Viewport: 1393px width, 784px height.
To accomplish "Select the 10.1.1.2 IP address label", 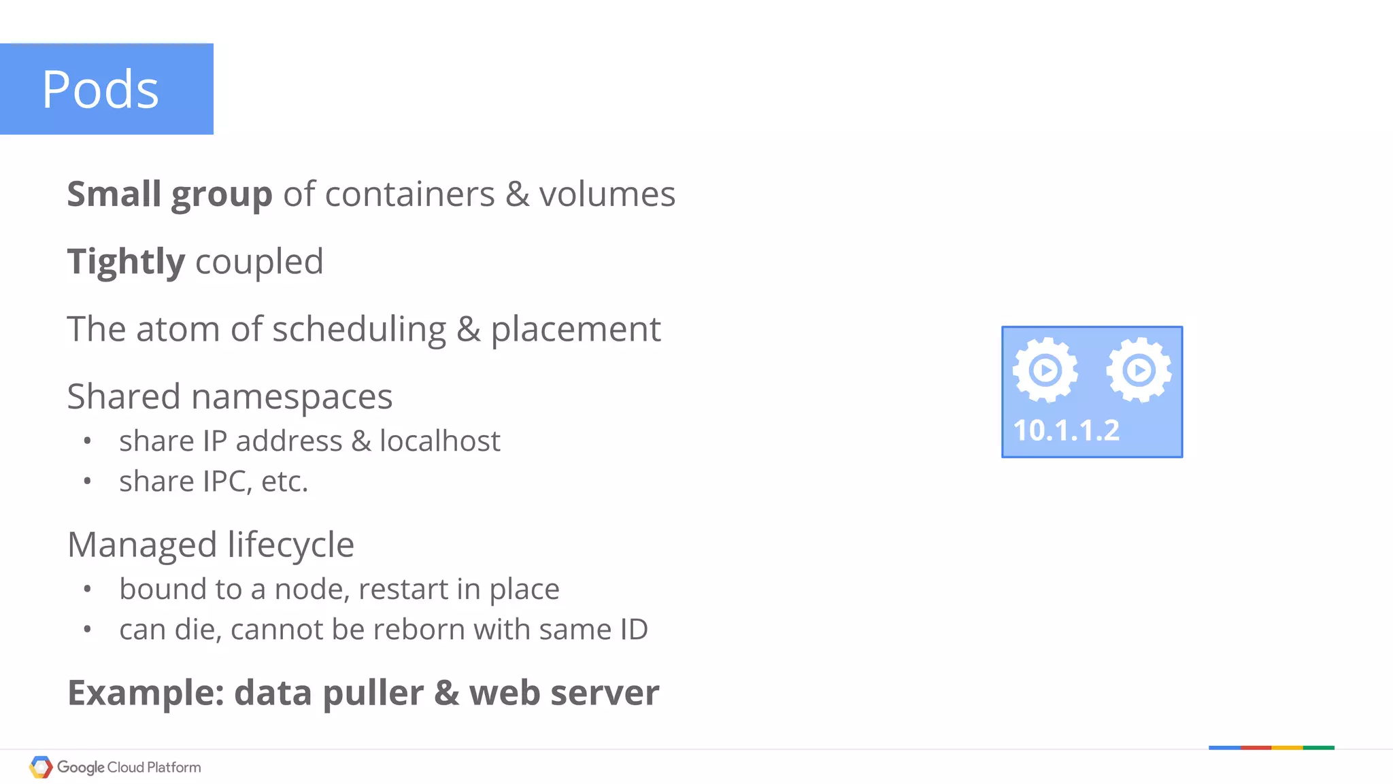I will [1066, 430].
